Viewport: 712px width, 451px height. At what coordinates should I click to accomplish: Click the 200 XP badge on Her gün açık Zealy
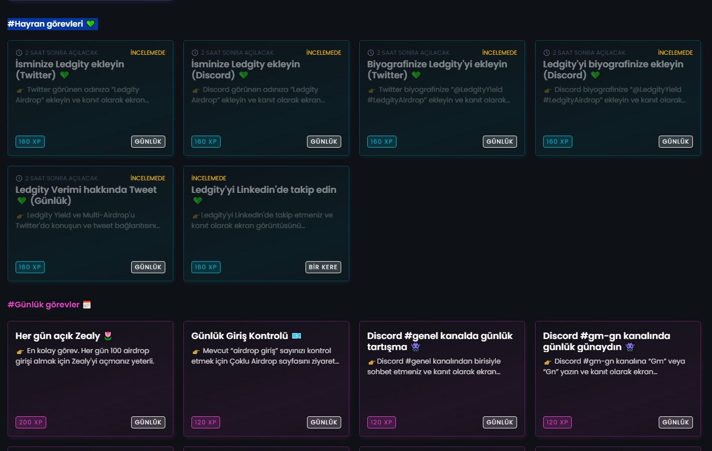pyautogui.click(x=31, y=422)
